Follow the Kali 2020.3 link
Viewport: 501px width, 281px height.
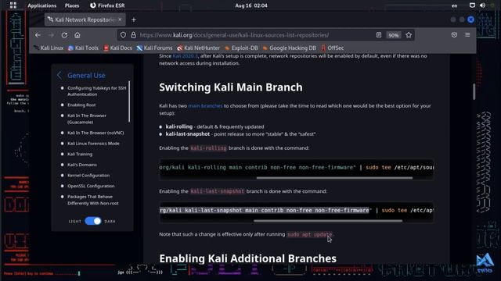[x=186, y=56]
